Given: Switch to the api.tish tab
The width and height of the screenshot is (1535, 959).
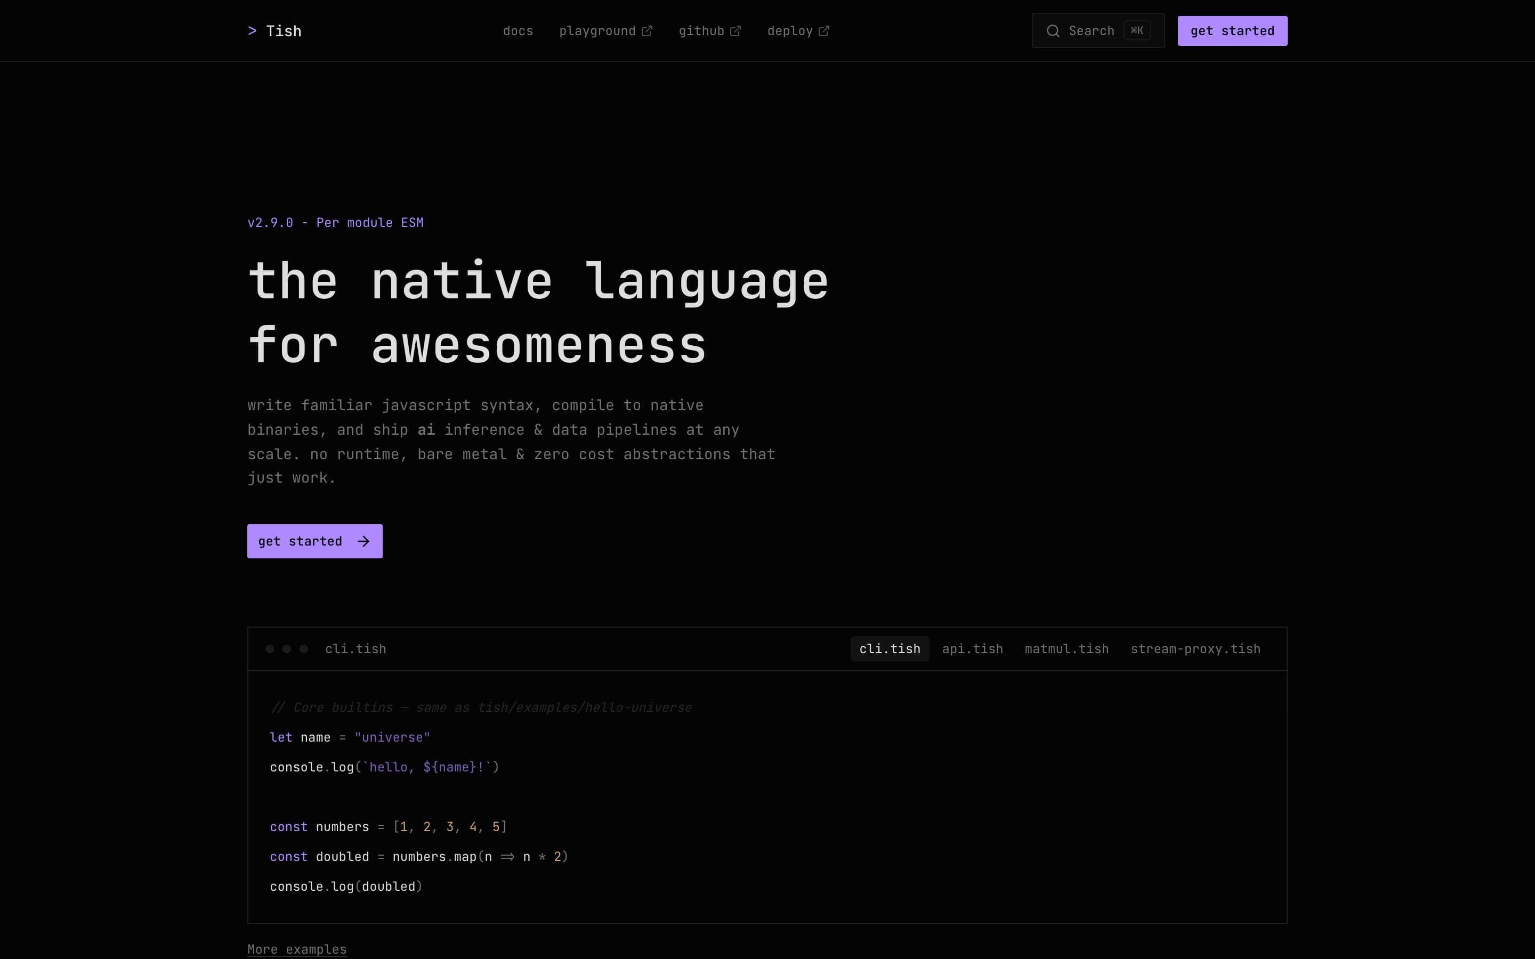Looking at the screenshot, I should pos(972,649).
